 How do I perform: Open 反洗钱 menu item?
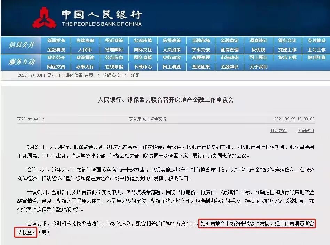[x=258, y=50]
